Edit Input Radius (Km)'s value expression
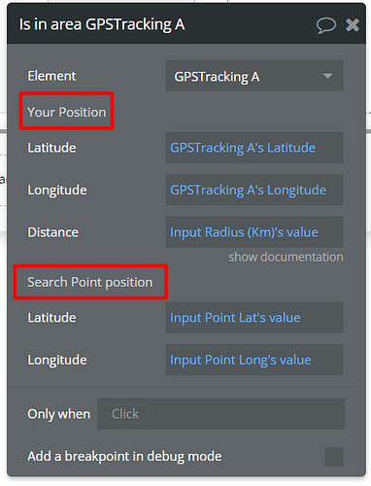Screen dimensions: 371x486 click(x=254, y=232)
